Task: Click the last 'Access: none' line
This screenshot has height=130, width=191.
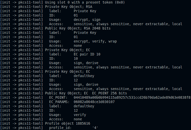Action: coord(66,119)
